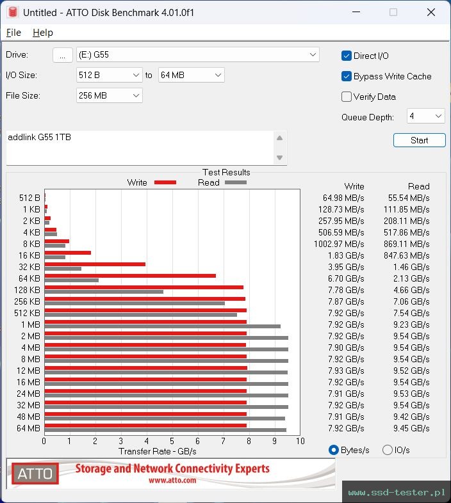Click into the description field reading addlink G55 1TB
The image size is (451, 503).
[x=140, y=148]
